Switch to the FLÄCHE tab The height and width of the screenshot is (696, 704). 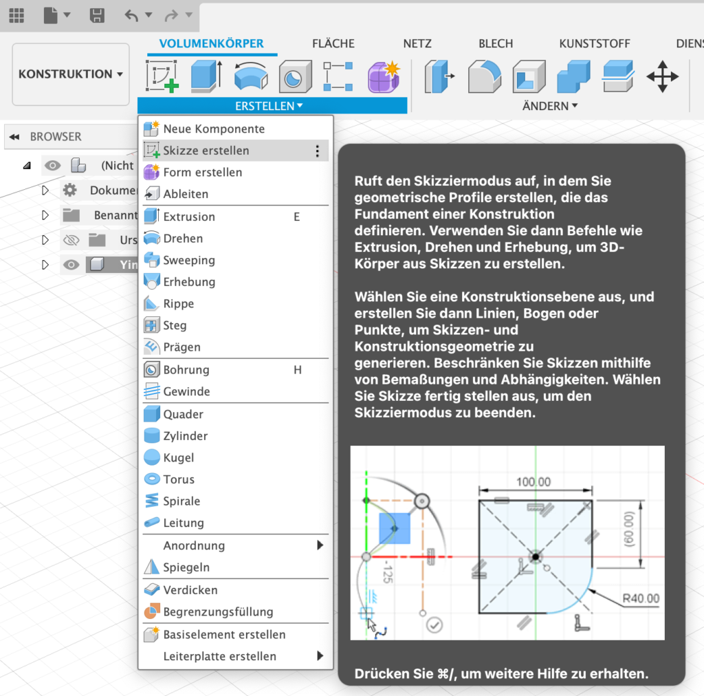pos(333,43)
